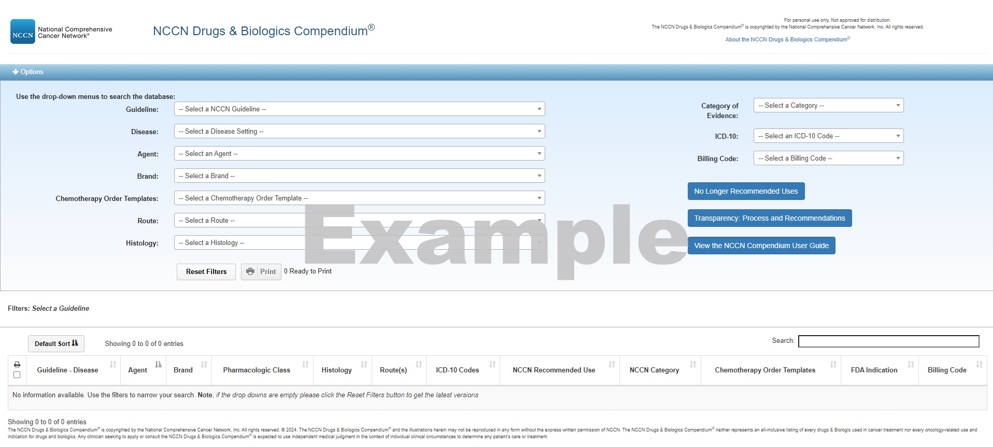
Task: Open the Category of Evidence dropdown
Action: pos(829,105)
